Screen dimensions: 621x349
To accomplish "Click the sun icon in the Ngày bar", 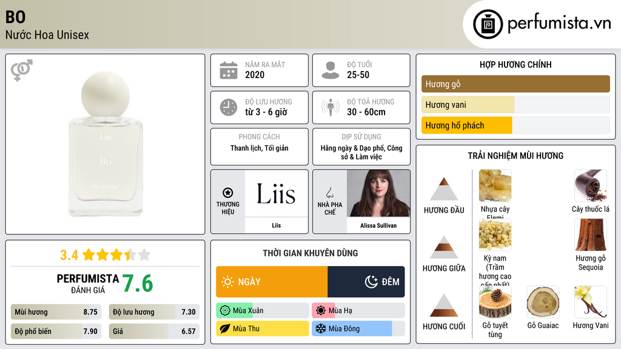I will 227,282.
